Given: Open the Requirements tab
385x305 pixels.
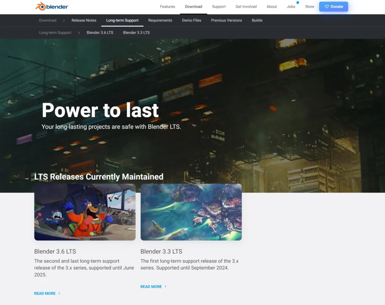Looking at the screenshot, I should point(160,20).
